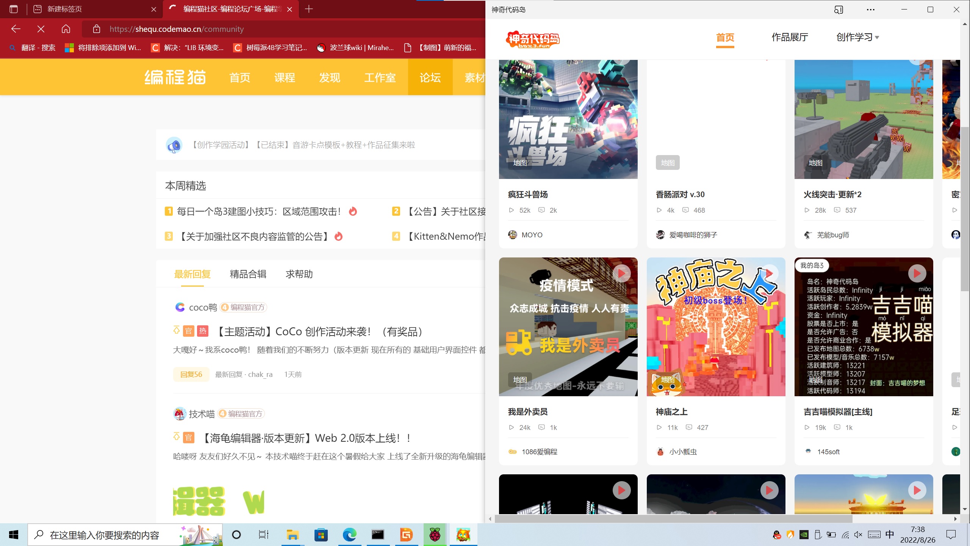Stop loading the codemao page
Viewport: 970px width, 546px height.
coord(41,29)
